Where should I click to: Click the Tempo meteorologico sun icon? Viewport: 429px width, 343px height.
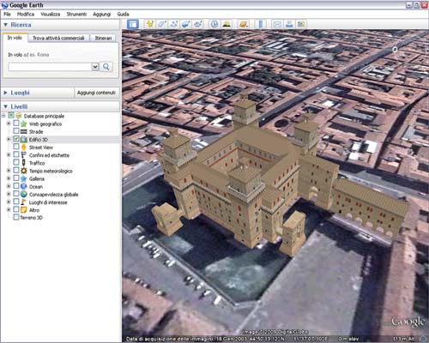tap(24, 171)
